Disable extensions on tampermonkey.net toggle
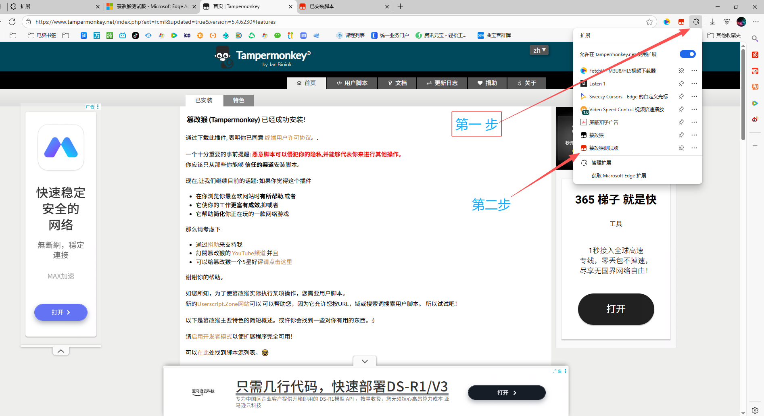Image resolution: width=764 pixels, height=416 pixels. coord(687,54)
